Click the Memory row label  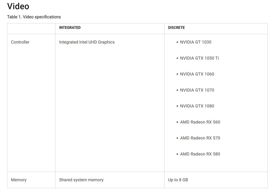pos(19,180)
